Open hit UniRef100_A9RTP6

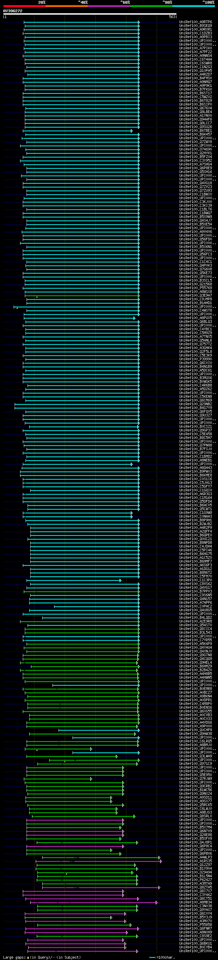click(196, 22)
